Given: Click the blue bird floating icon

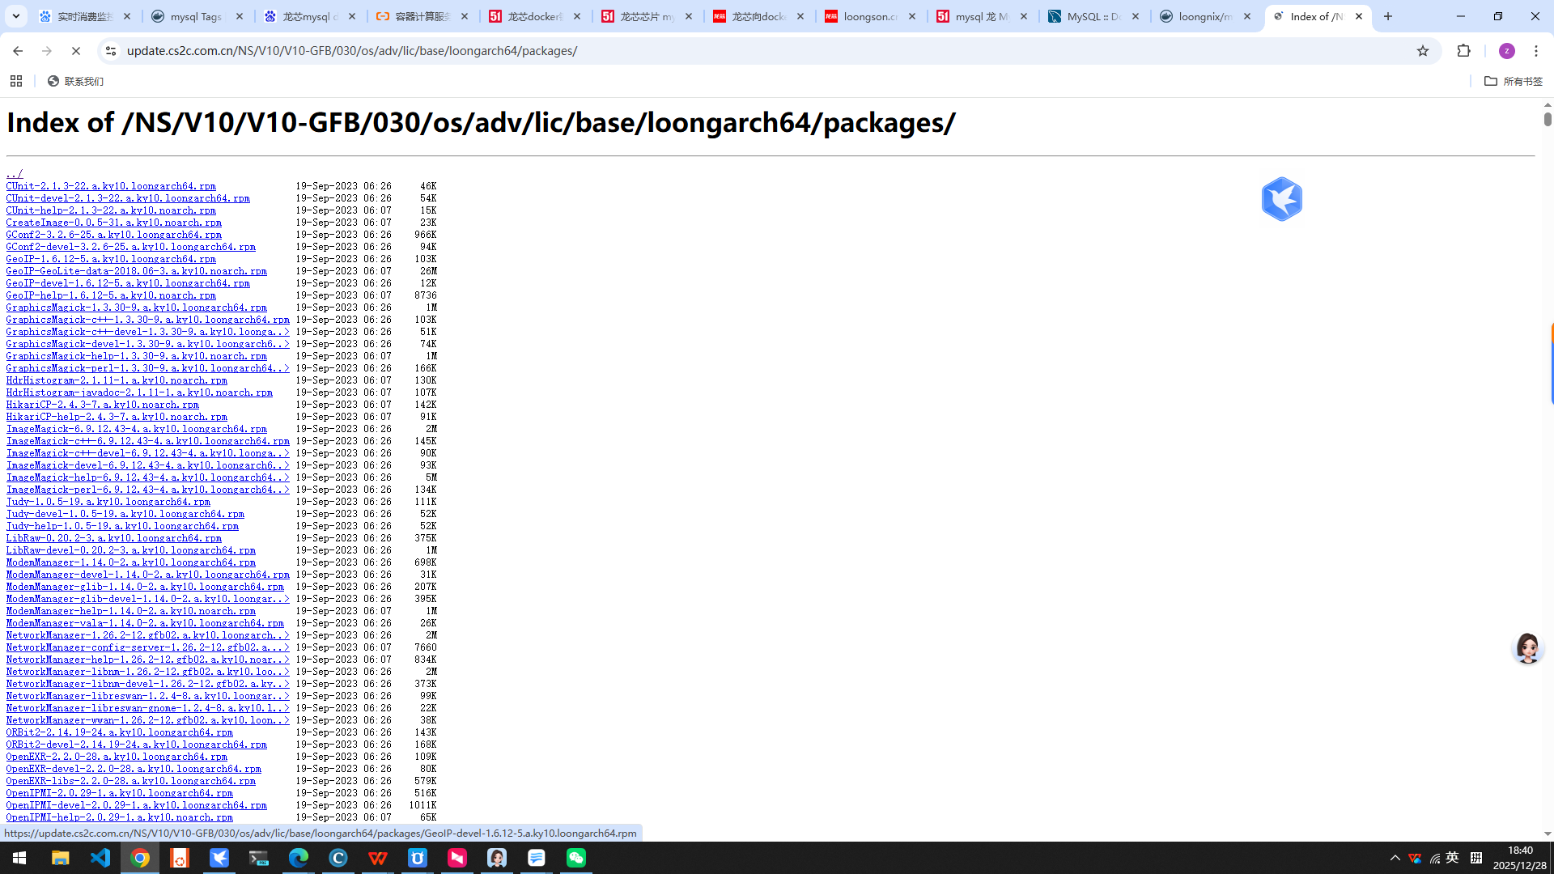Looking at the screenshot, I should coord(1281,199).
